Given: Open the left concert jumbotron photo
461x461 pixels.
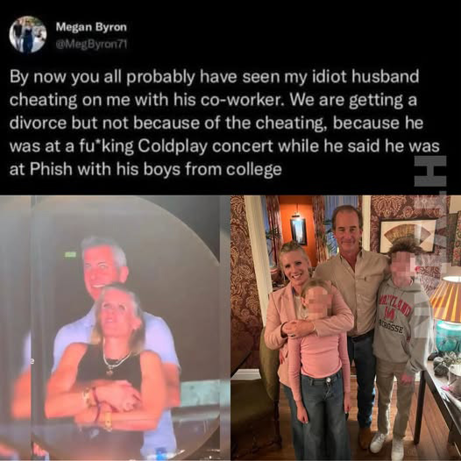Looking at the screenshot, I should pyautogui.click(x=115, y=328).
